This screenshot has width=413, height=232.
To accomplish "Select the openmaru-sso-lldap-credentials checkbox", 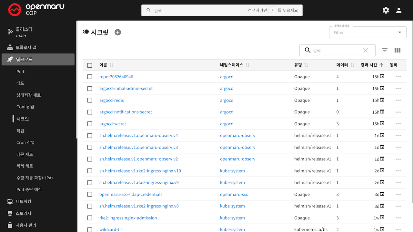I will pos(90,194).
